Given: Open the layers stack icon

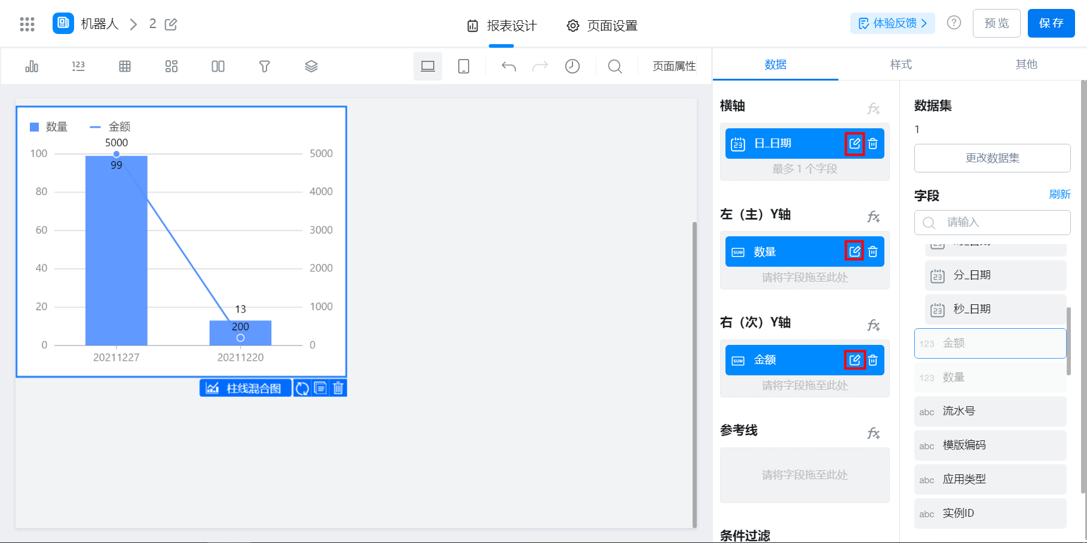Looking at the screenshot, I should pyautogui.click(x=311, y=66).
